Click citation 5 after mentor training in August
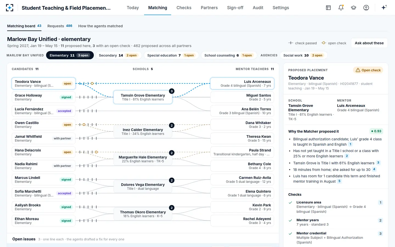Viewport: 395px width, 247px height. tap(339, 181)
